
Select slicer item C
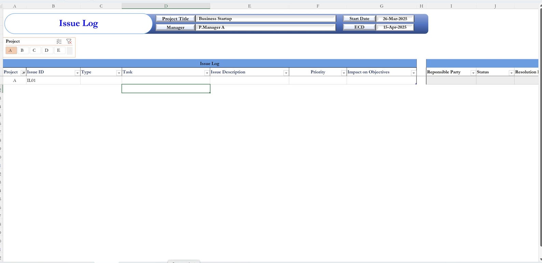34,50
